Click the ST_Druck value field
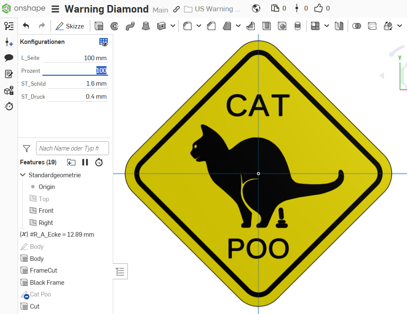Viewport: 407px width, 314px height. (78, 97)
